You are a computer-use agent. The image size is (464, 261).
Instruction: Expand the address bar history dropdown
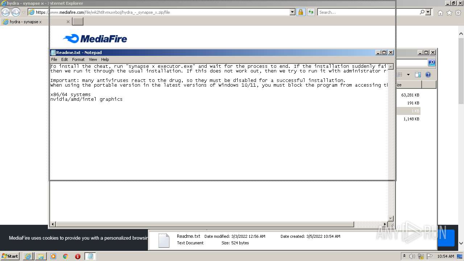point(293,12)
